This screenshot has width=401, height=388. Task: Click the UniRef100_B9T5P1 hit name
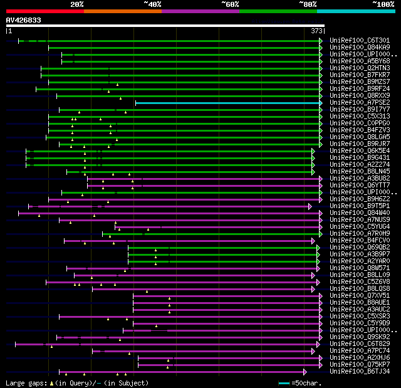360,206
